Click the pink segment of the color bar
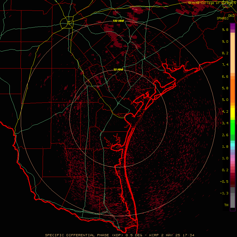Viewport: 237px width, 237px height. click(x=233, y=160)
